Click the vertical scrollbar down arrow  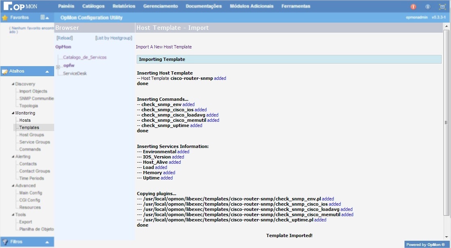pos(447,237)
